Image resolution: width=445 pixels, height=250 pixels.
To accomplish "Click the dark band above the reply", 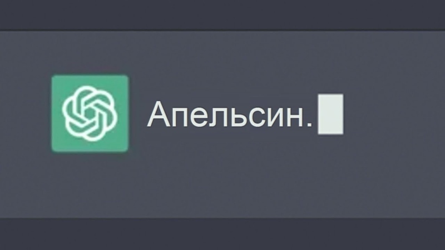I will [x=222, y=15].
